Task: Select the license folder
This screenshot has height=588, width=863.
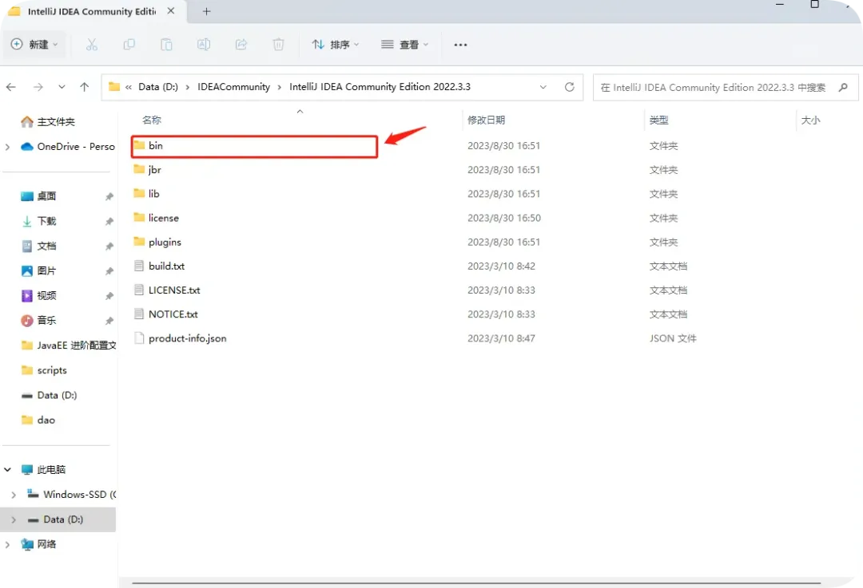Action: click(x=157, y=218)
